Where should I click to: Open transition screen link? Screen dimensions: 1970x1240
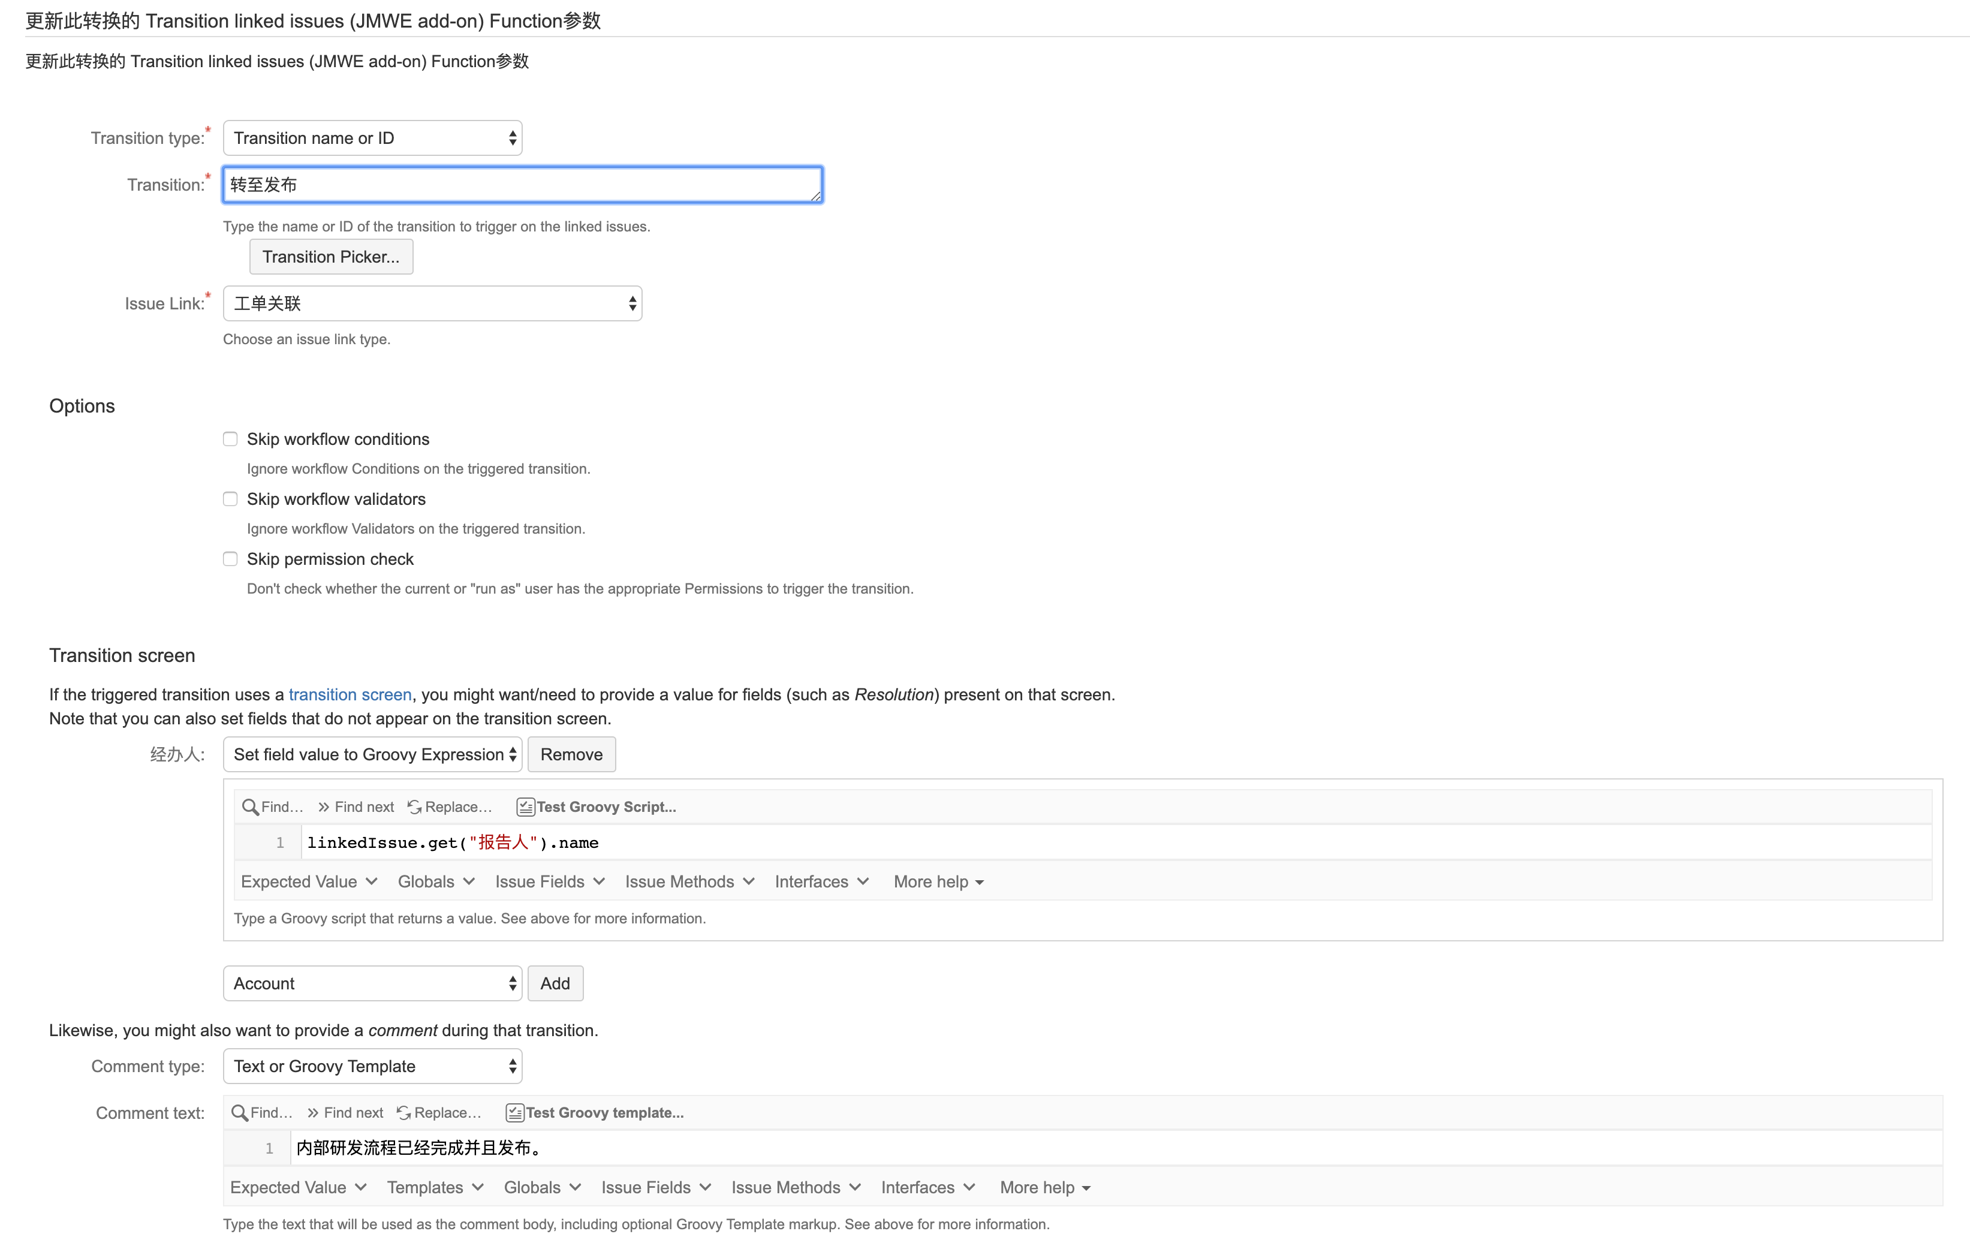tap(350, 695)
